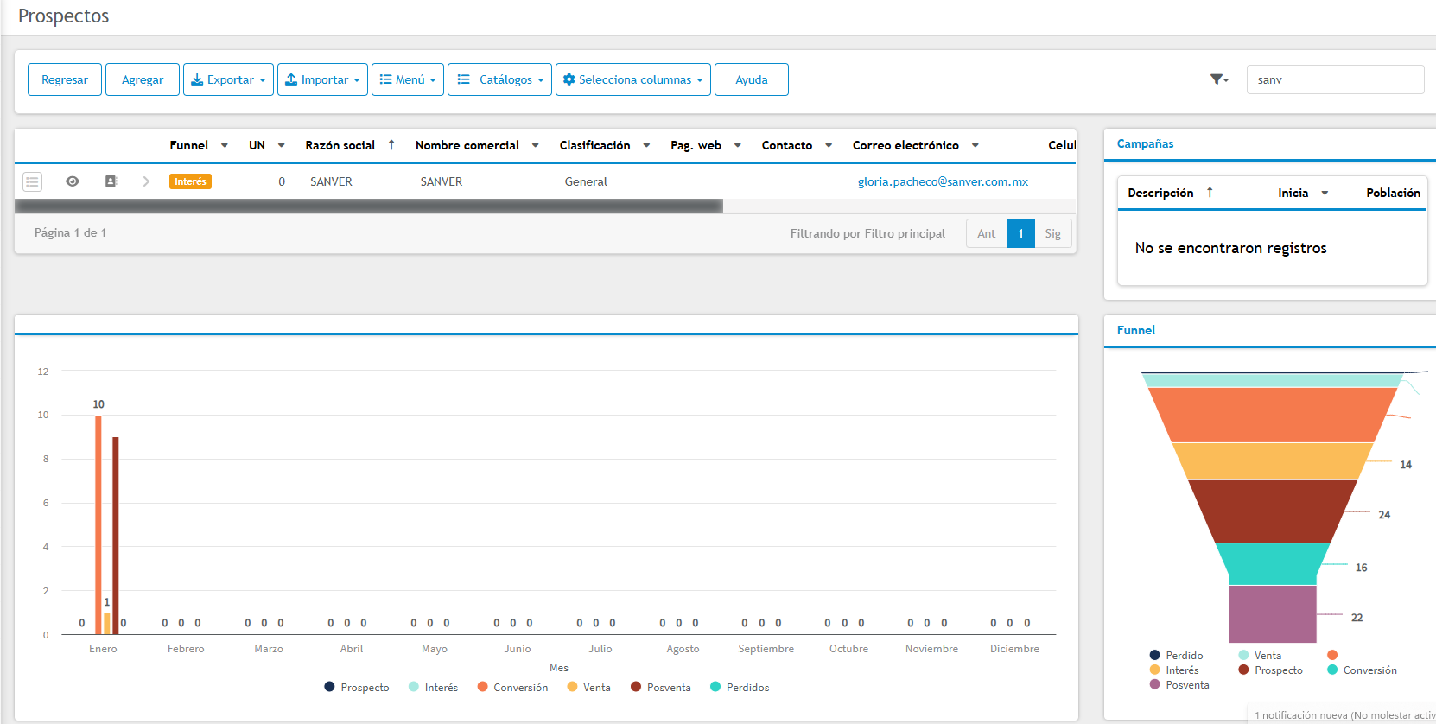This screenshot has width=1436, height=724.
Task: Click the purple funnel segment valued 22
Action: click(x=1272, y=613)
